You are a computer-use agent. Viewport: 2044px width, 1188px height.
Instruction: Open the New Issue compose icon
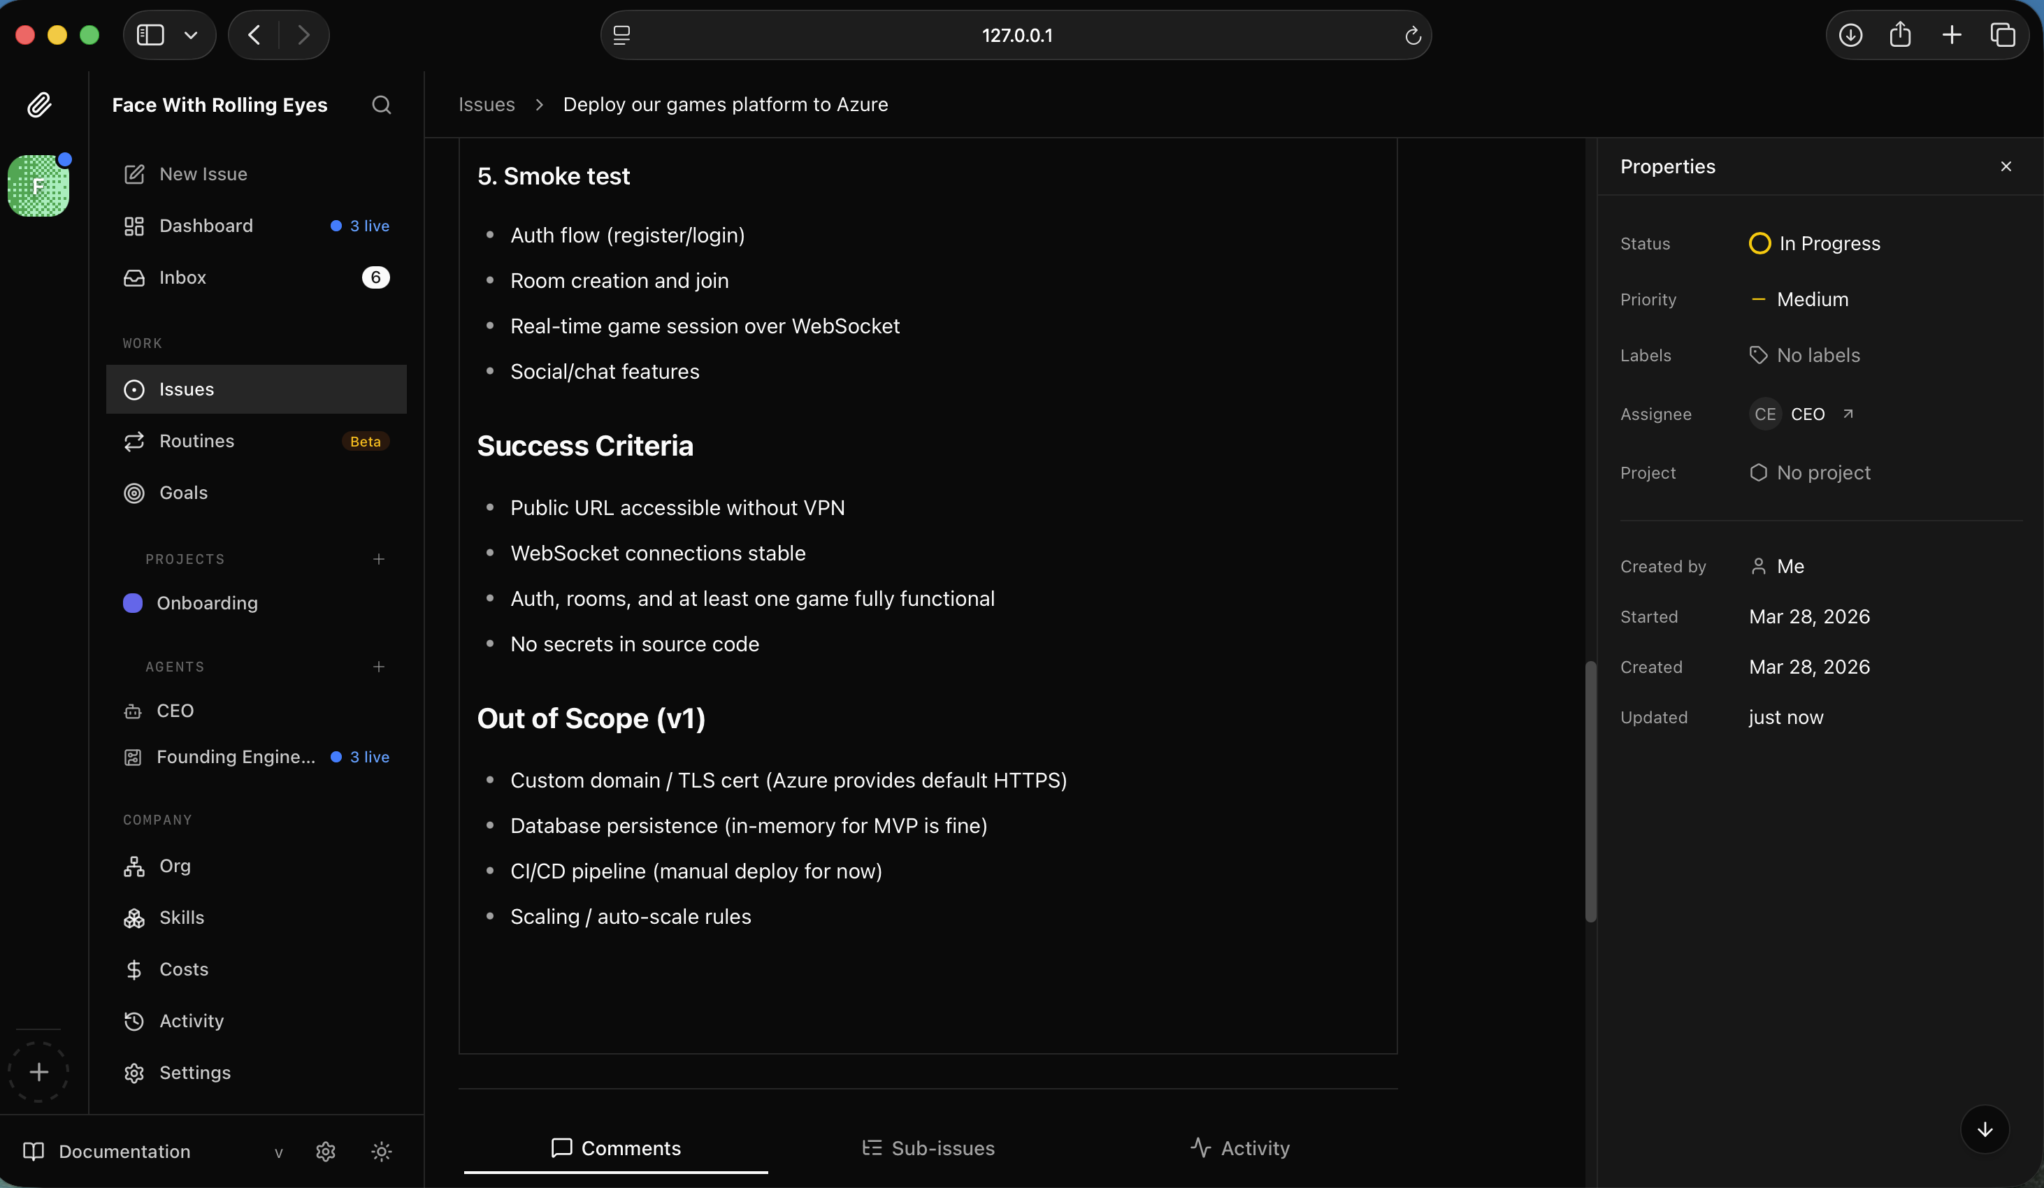(x=134, y=173)
